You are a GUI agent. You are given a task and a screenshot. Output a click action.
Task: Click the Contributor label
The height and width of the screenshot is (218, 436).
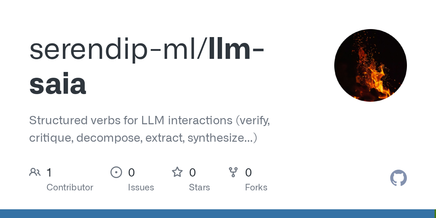pyautogui.click(x=70, y=187)
